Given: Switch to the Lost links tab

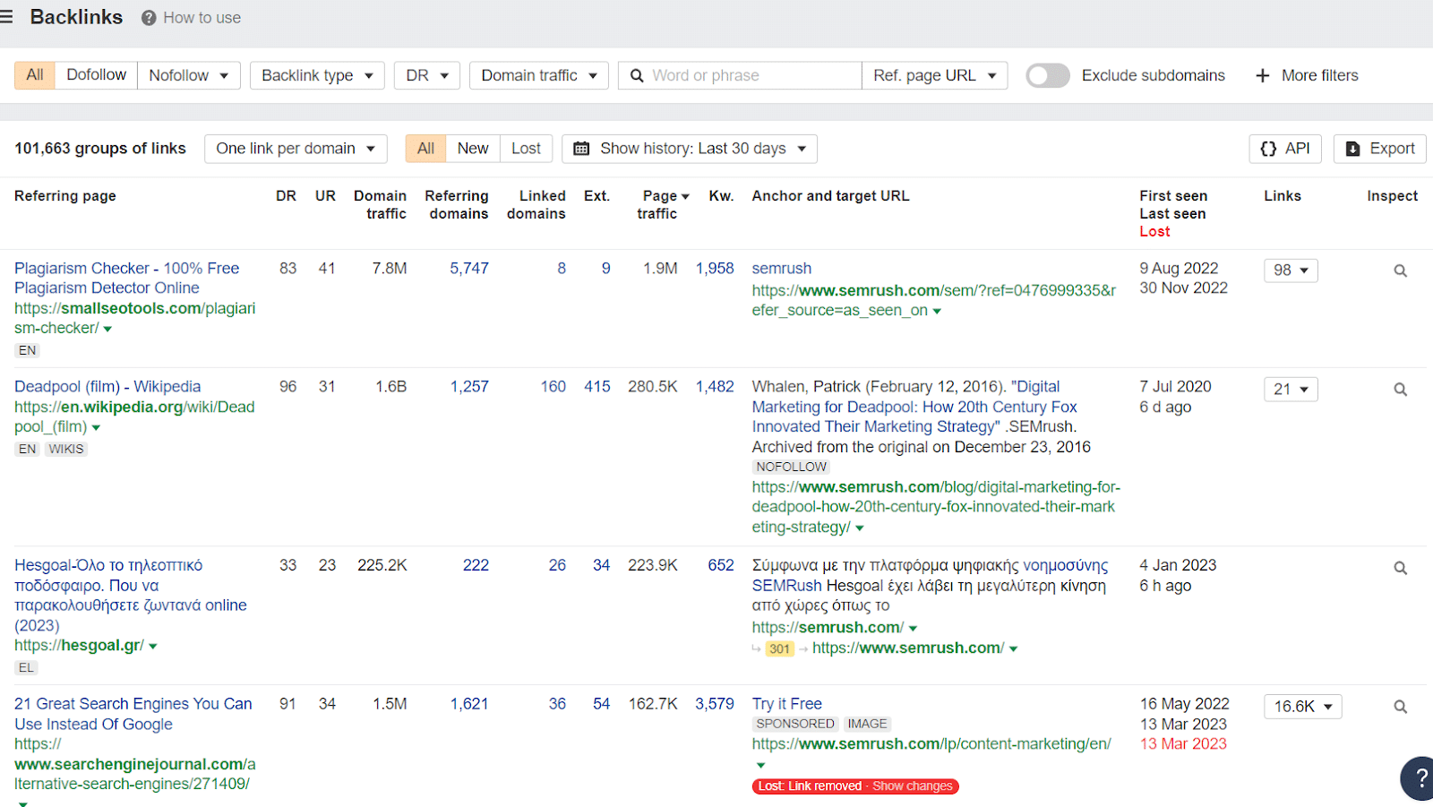Looking at the screenshot, I should (x=526, y=148).
